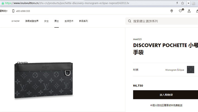Open the store locator pin icon
Screen dimensions: 198x112
coord(172,11)
